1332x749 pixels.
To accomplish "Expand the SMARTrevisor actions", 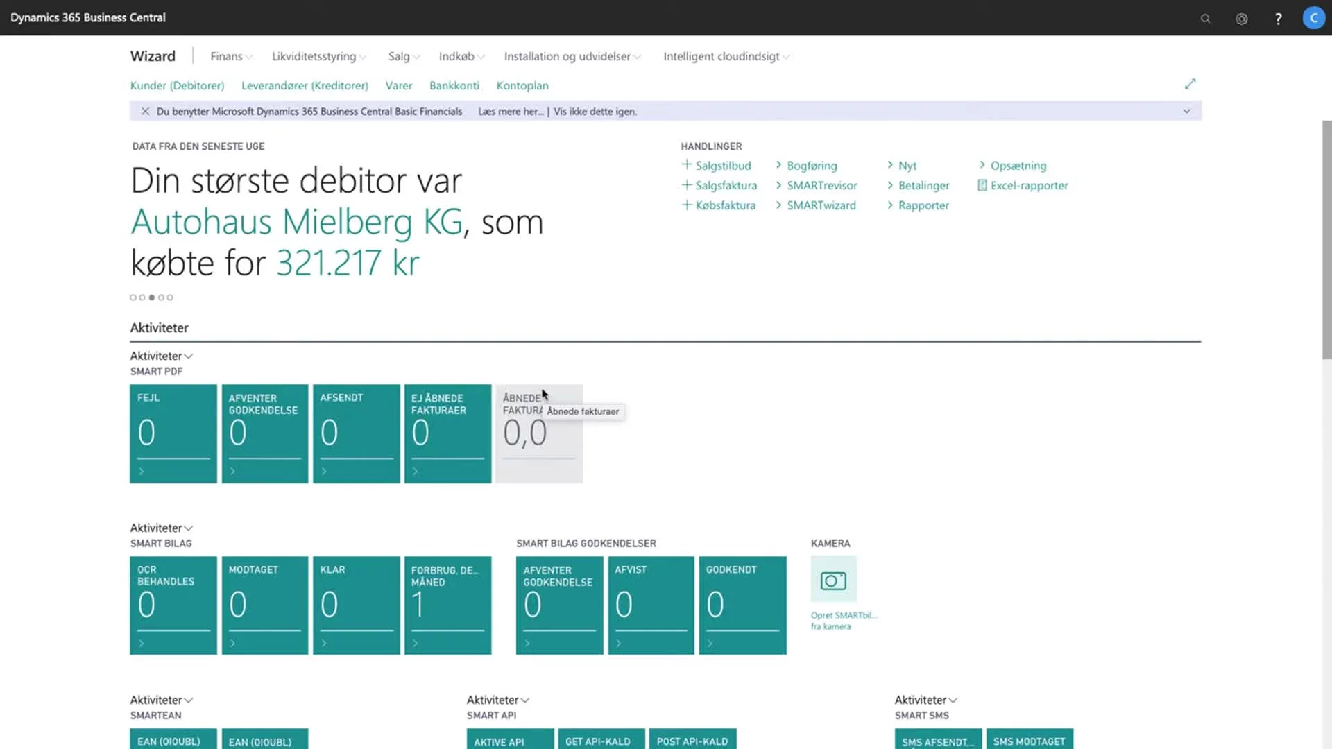I will coord(816,185).
